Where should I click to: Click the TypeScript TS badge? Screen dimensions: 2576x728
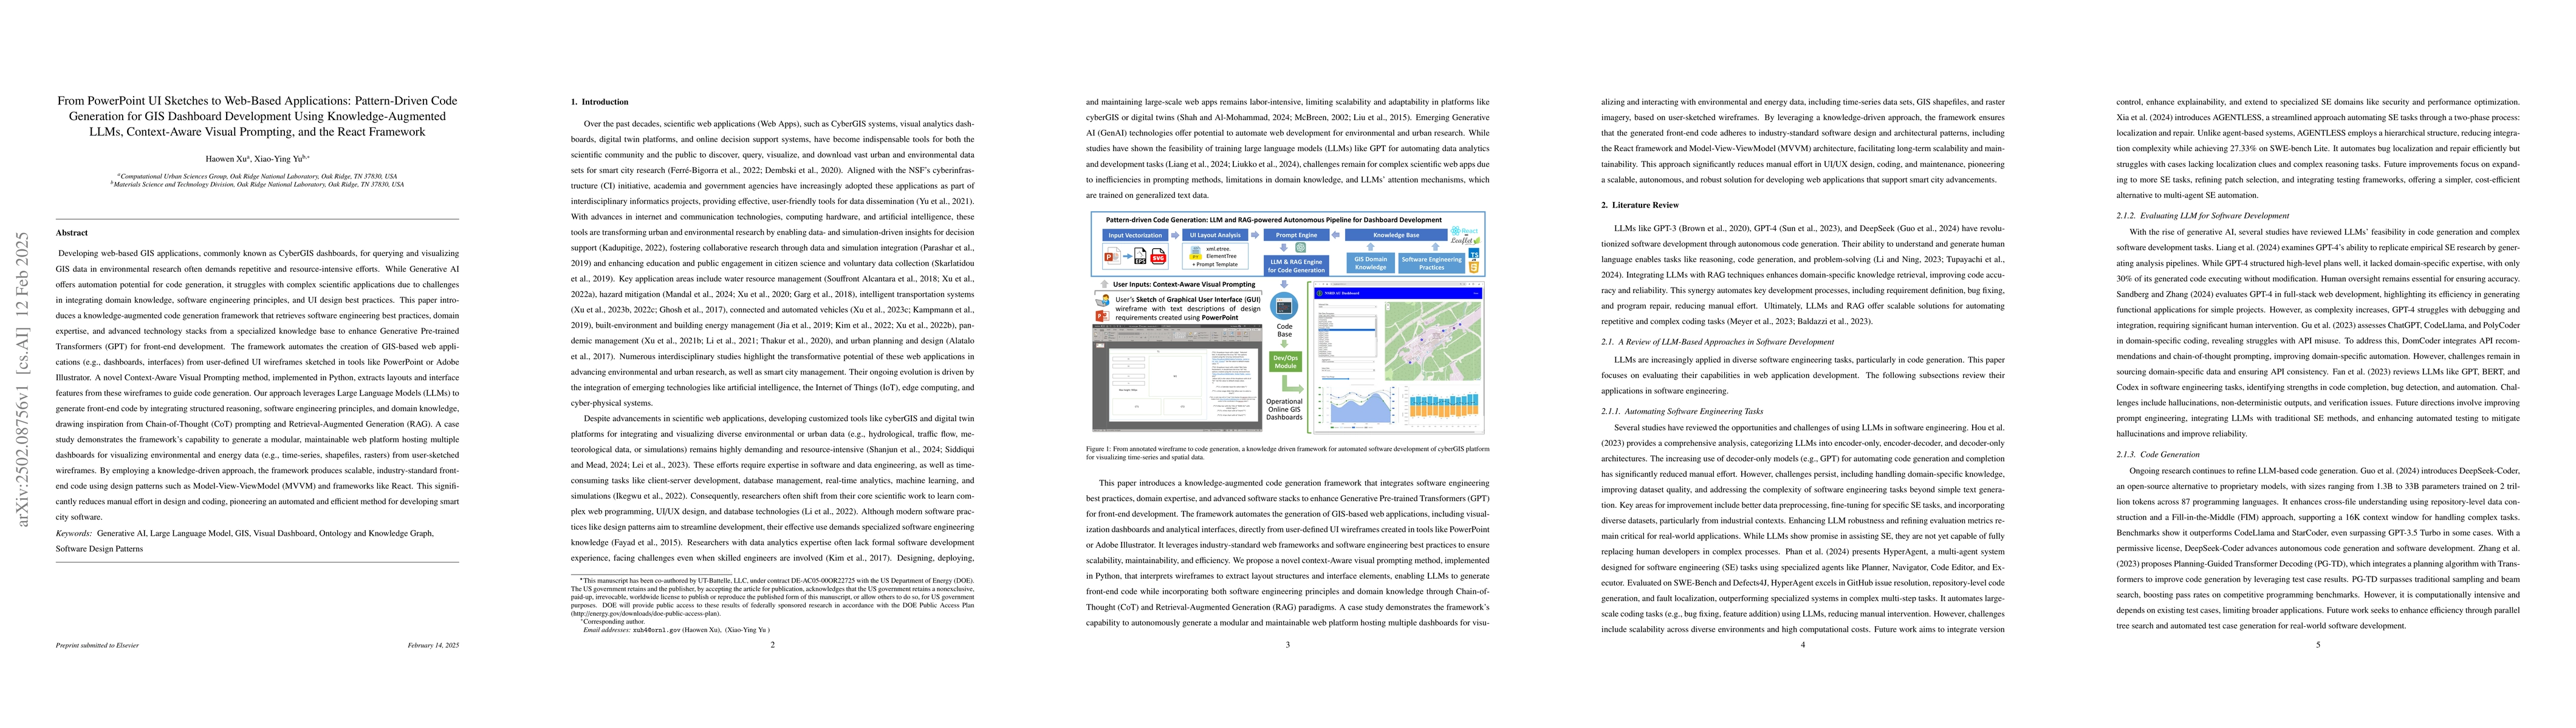1474,255
